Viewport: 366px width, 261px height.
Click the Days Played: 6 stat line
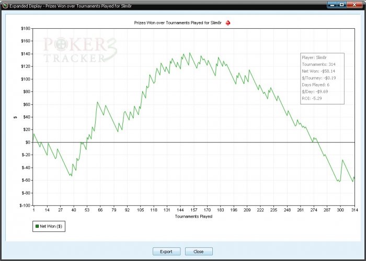(x=315, y=85)
